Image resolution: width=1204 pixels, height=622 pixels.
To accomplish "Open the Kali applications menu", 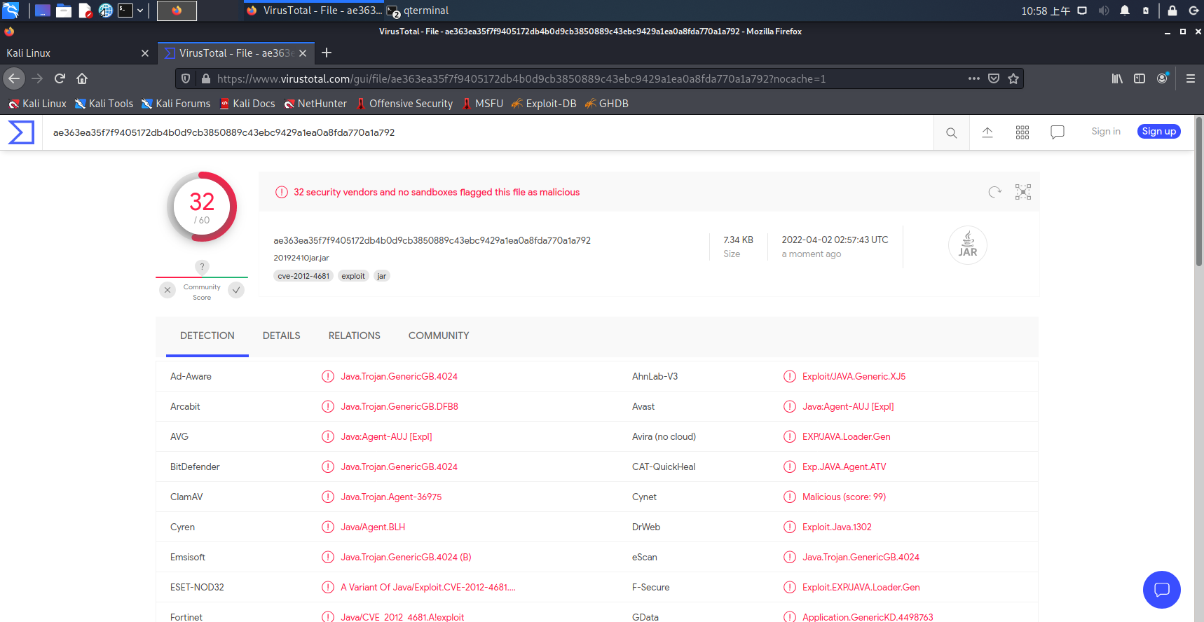I will pos(11,11).
